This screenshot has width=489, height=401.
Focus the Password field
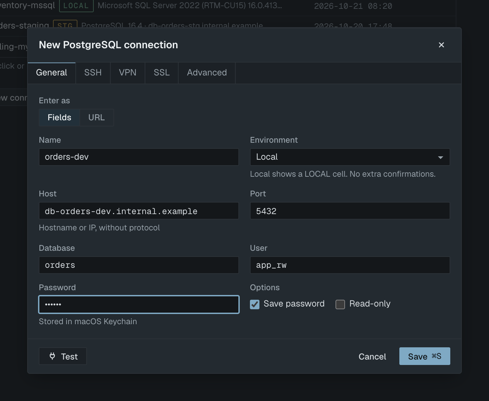pos(139,304)
